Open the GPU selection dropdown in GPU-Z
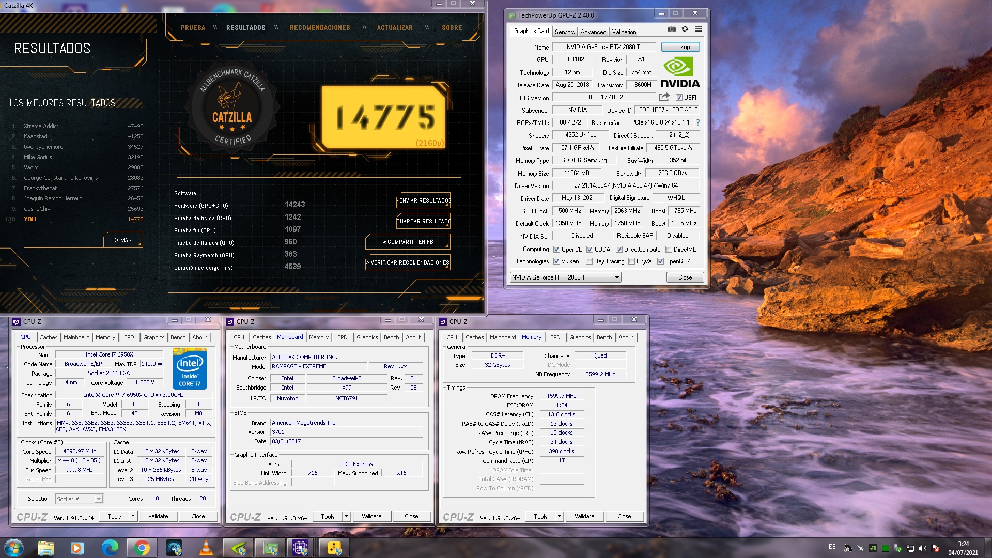The width and height of the screenshot is (992, 558). pos(565,277)
